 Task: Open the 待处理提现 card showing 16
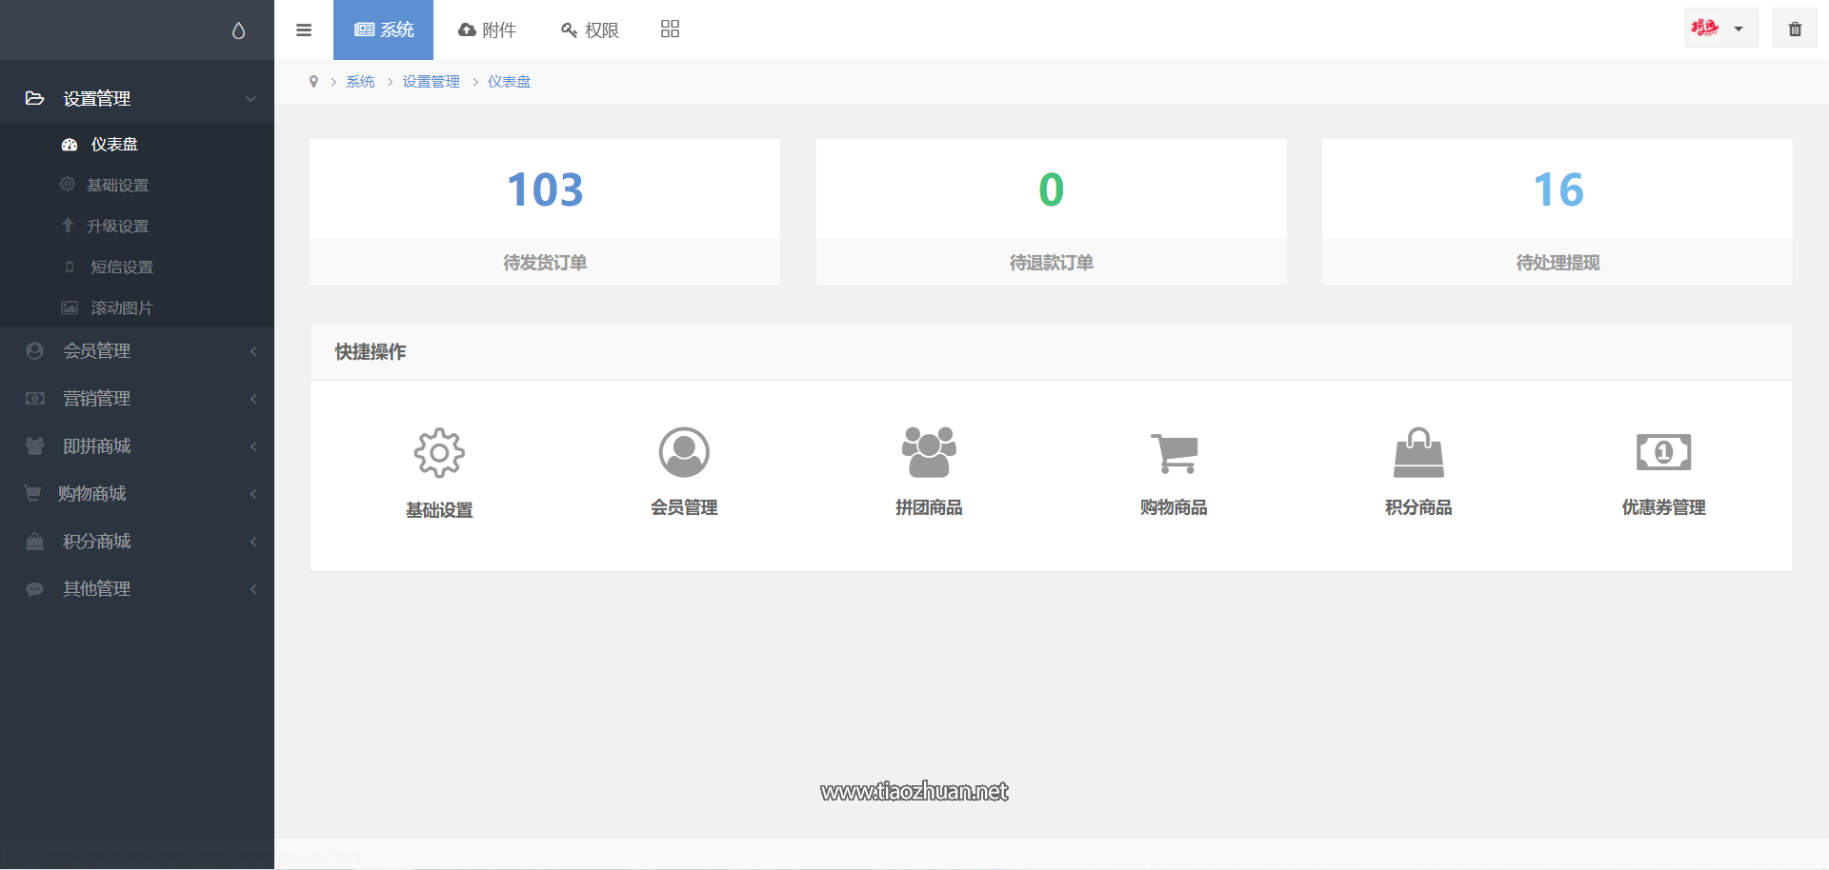(x=1558, y=212)
